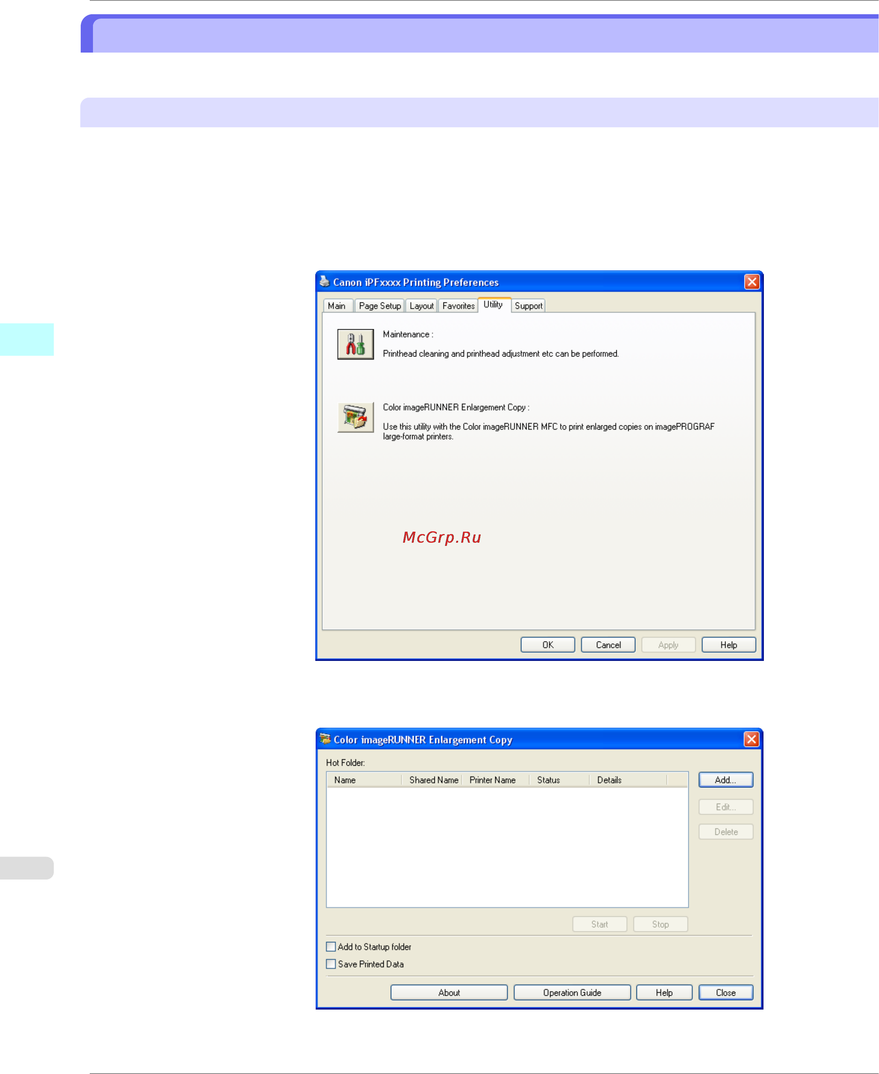Click 'Color imageRUNNER Enlargement Copy :' label
Image resolution: width=879 pixels, height=1074 pixels.
456,407
